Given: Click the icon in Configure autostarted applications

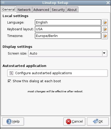Looking at the screenshot, I should (x=11, y=73).
